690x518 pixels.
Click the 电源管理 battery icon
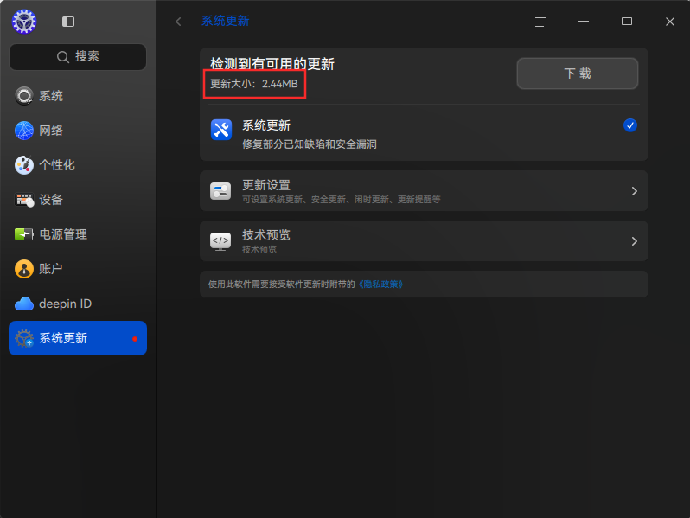coord(23,234)
